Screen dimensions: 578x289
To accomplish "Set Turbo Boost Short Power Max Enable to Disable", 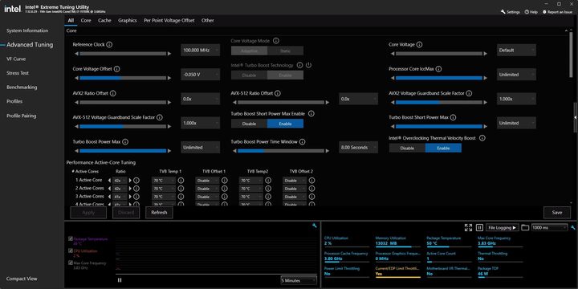I will click(249, 124).
